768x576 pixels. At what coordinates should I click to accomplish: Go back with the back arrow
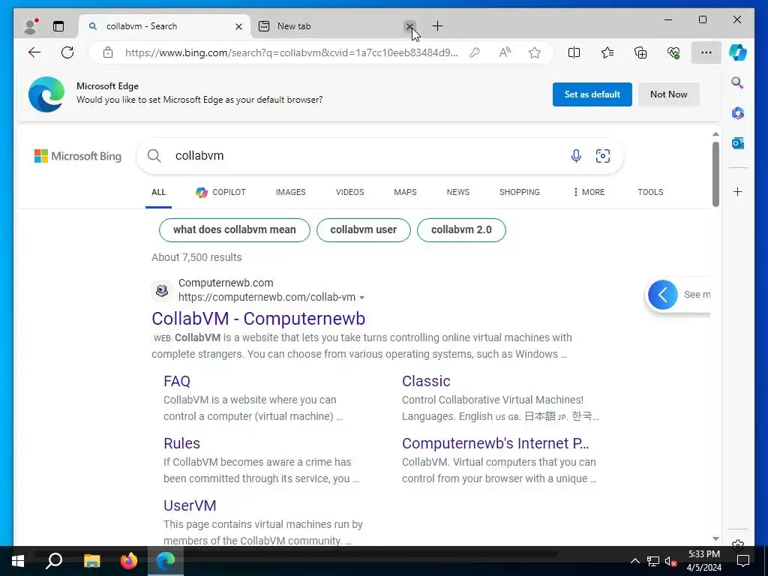tap(34, 52)
